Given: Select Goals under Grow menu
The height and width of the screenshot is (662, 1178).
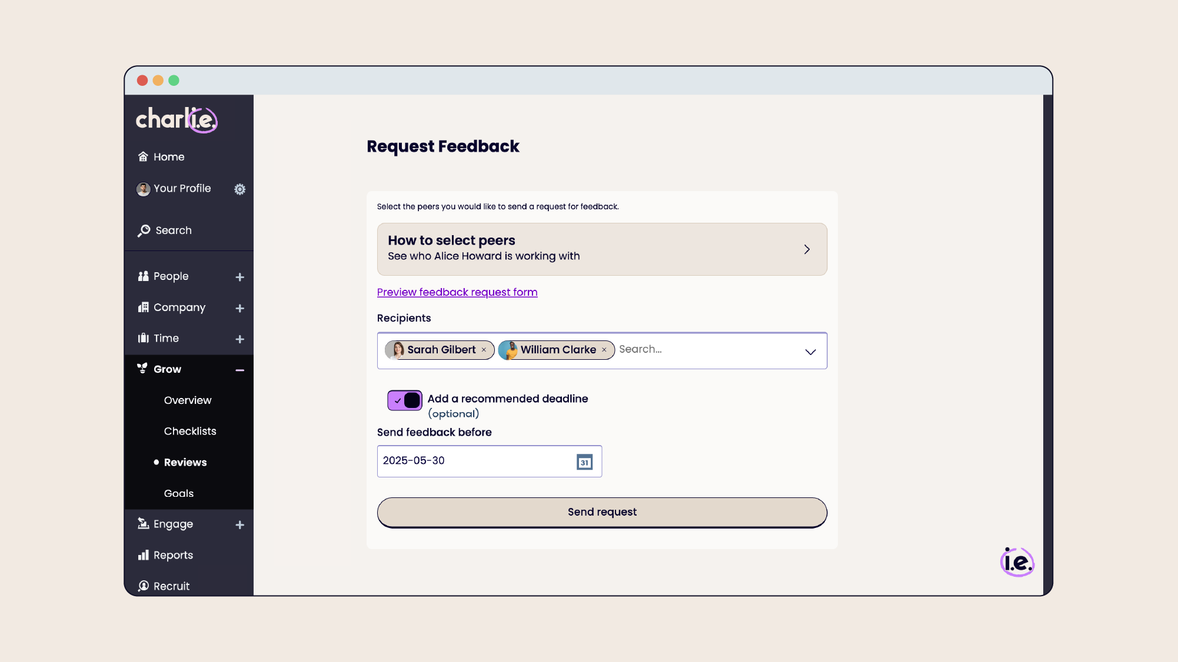Looking at the screenshot, I should coord(179,493).
